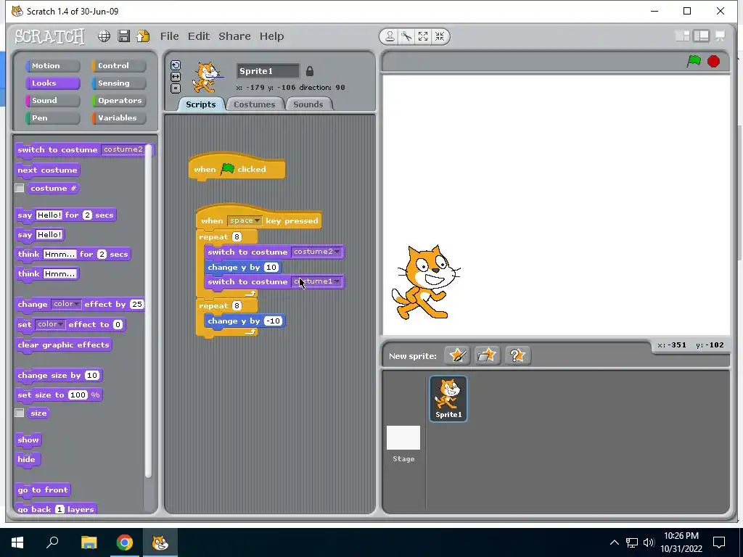Start scripts with green flag
Image resolution: width=743 pixels, height=557 pixels.
(694, 61)
